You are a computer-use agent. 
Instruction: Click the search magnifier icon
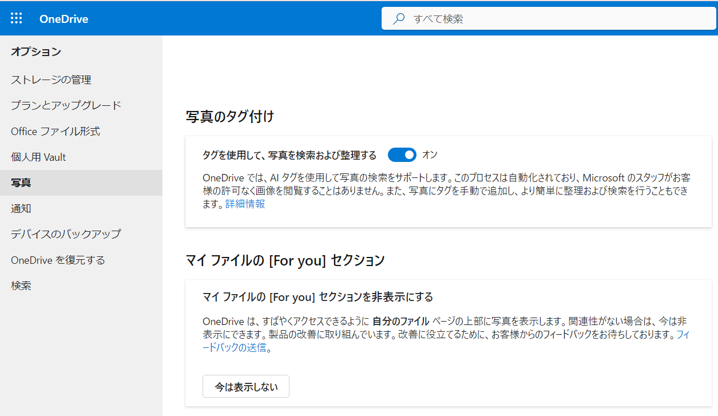[x=399, y=19]
